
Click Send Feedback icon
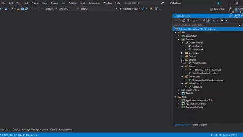pyautogui.click(x=230, y=9)
